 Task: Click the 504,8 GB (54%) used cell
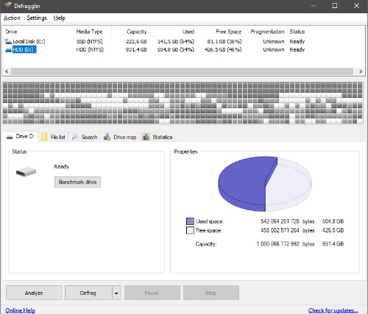point(176,50)
